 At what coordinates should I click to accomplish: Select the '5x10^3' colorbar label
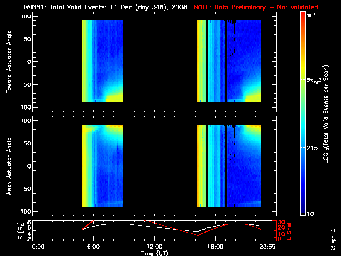pyautogui.click(x=314, y=80)
